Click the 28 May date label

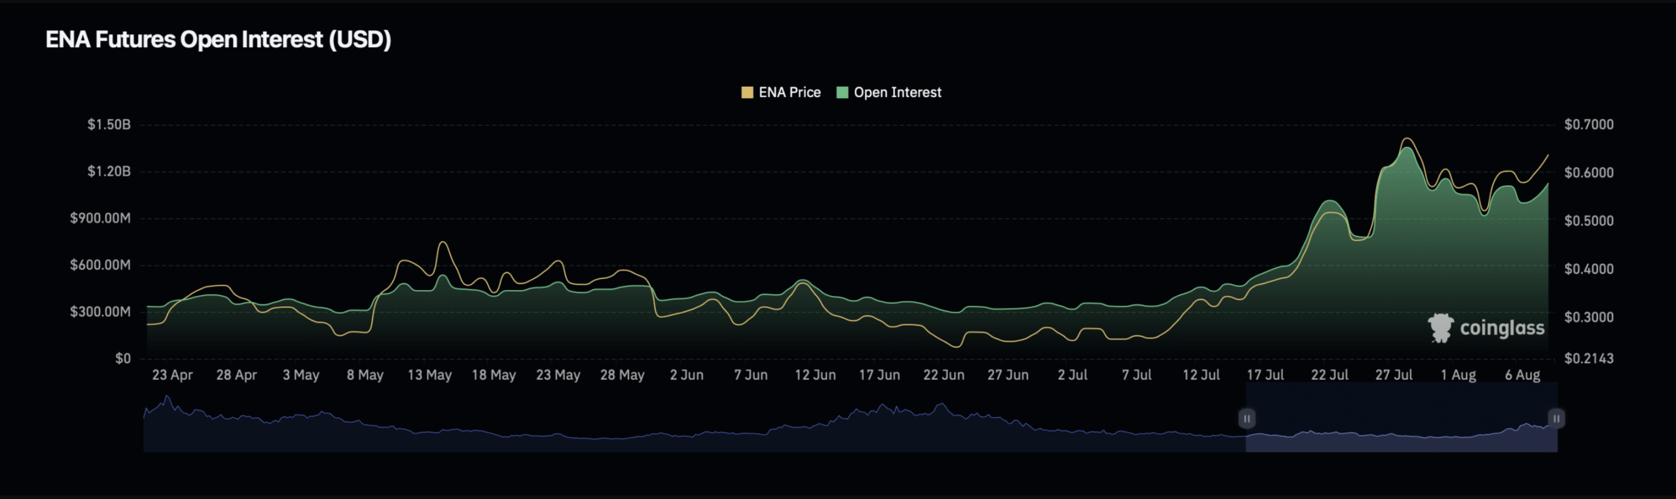pos(622,375)
